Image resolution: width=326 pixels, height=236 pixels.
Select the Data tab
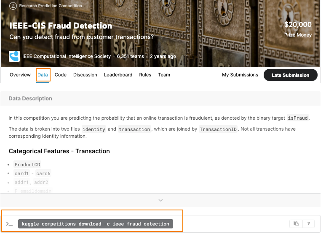point(43,75)
